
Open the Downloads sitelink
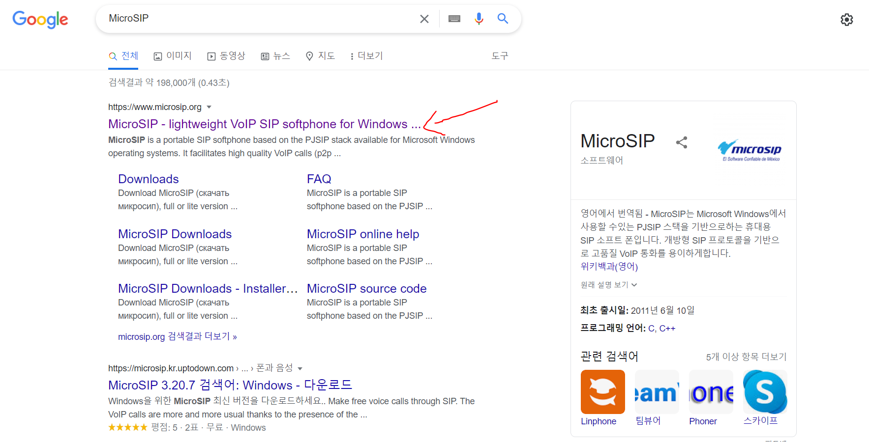point(149,179)
